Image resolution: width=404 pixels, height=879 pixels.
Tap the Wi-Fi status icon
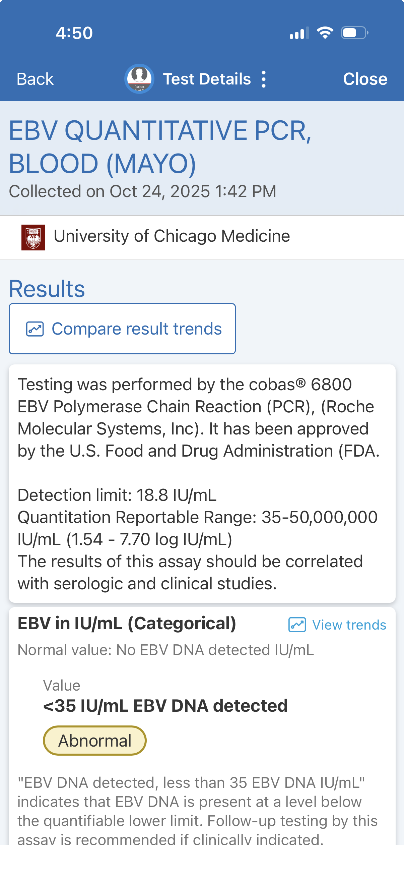tap(325, 33)
